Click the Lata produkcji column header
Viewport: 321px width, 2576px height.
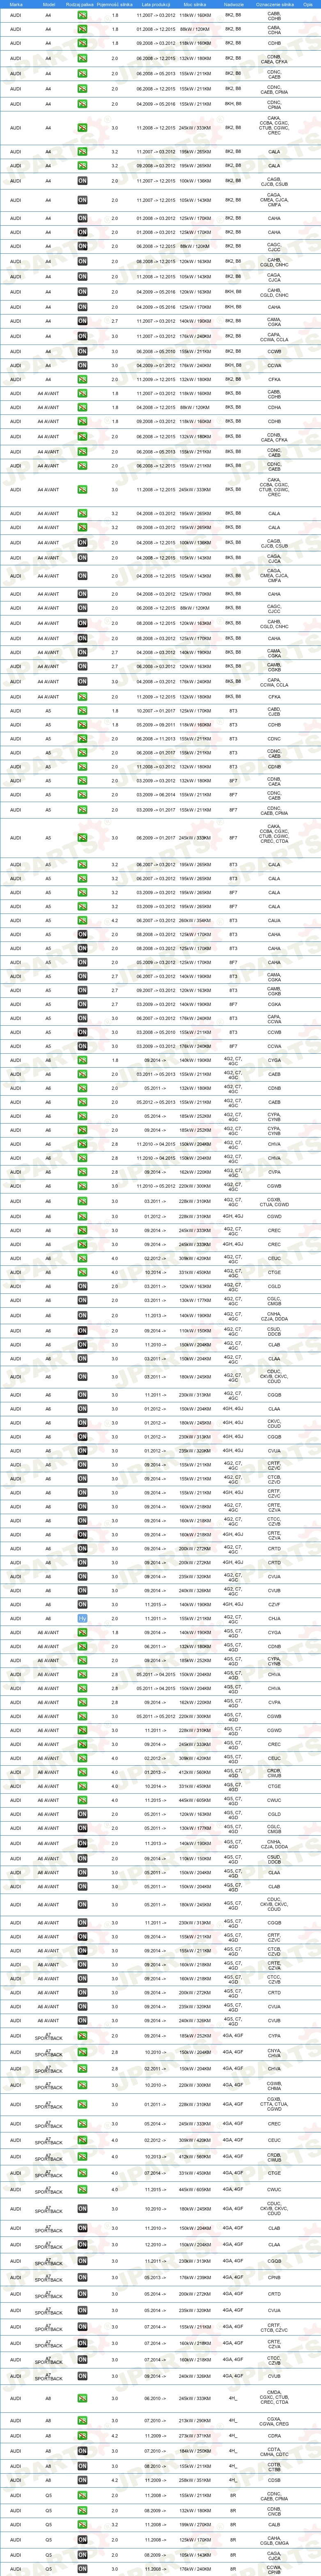(x=153, y=4)
